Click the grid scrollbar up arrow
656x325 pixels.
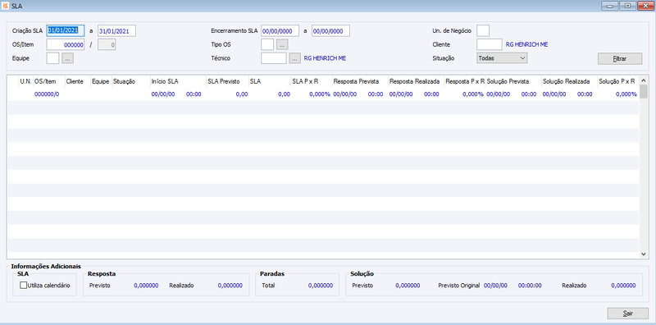644,80
